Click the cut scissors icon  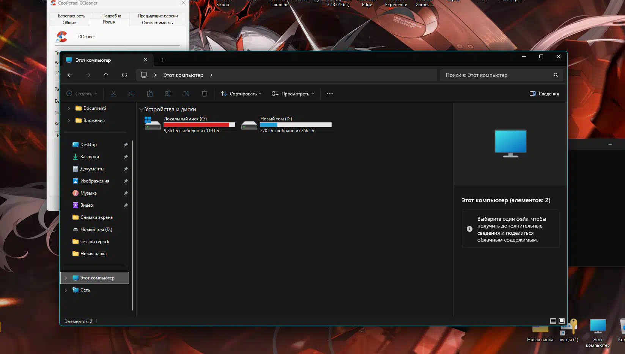click(x=113, y=94)
